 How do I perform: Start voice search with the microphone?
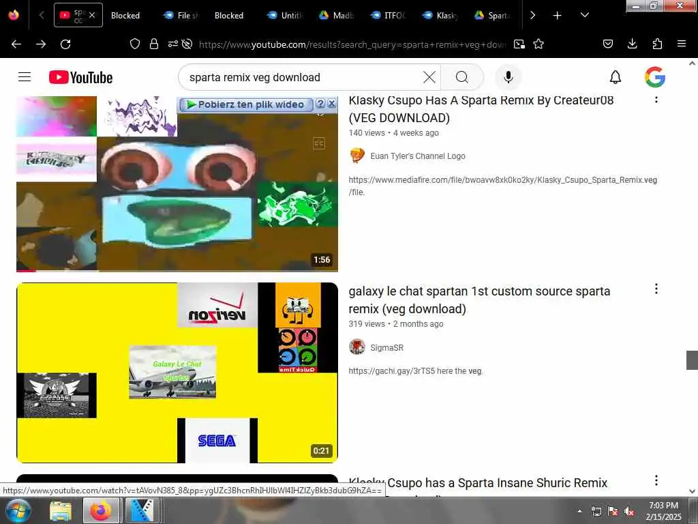pos(508,77)
